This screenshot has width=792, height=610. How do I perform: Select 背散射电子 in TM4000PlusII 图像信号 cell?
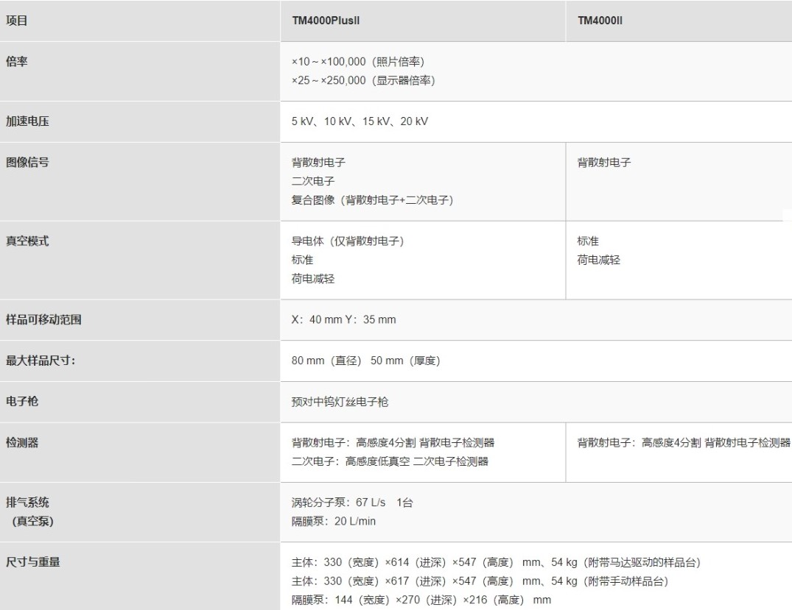click(318, 163)
